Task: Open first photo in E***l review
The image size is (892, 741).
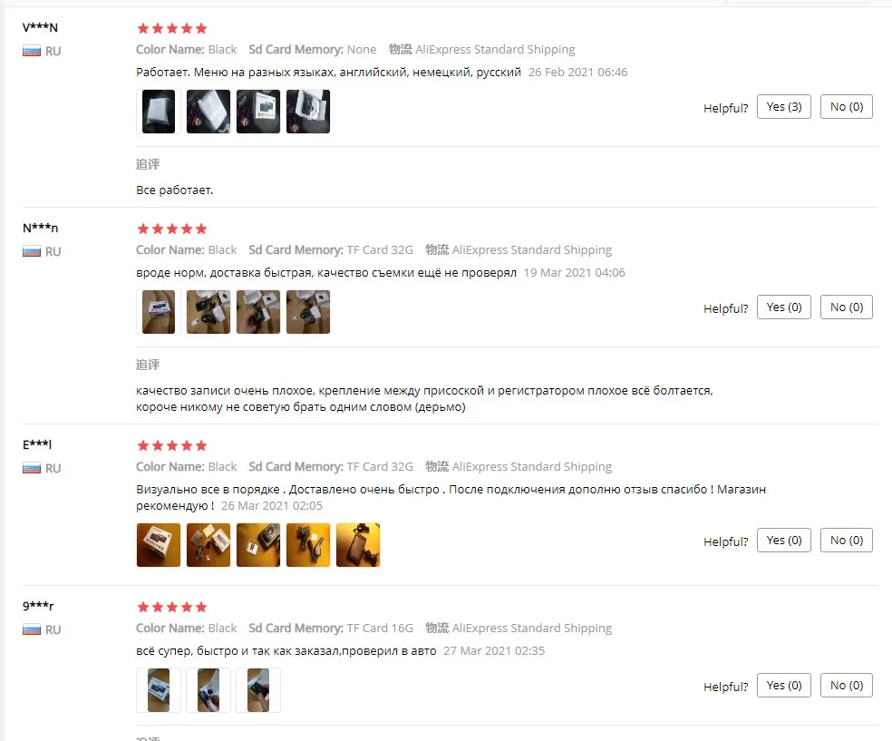Action: (159, 545)
